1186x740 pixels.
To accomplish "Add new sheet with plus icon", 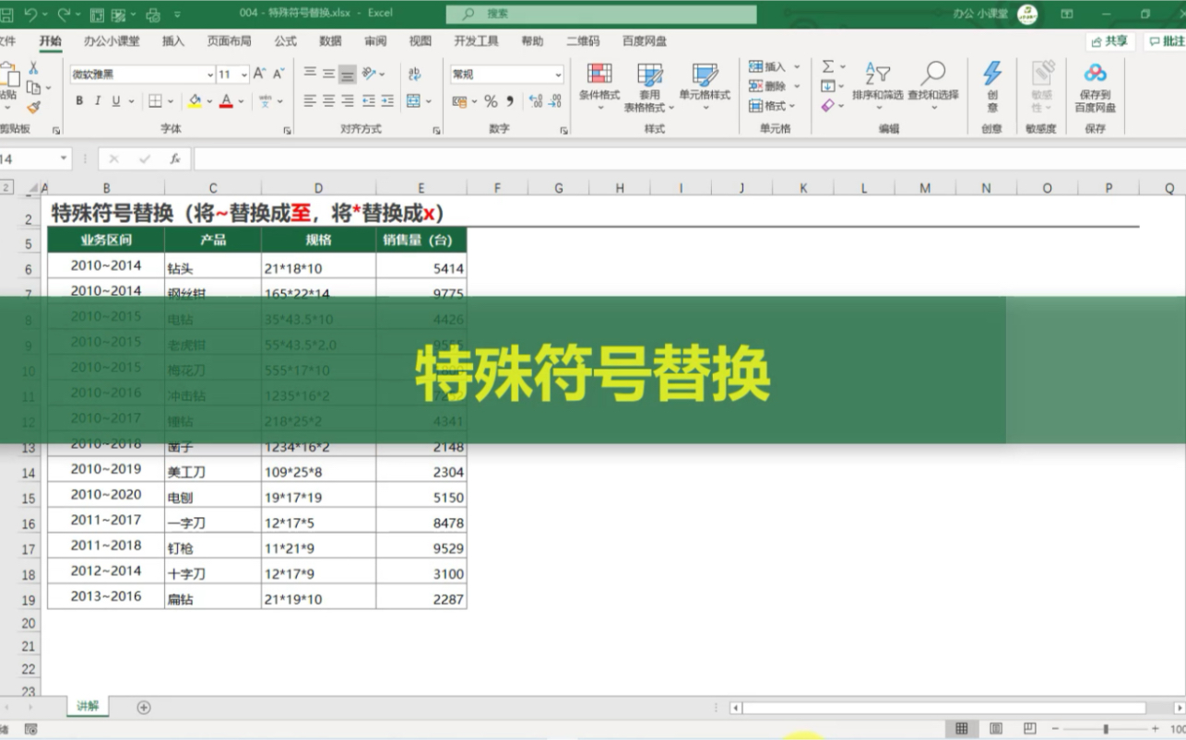I will pyautogui.click(x=144, y=707).
